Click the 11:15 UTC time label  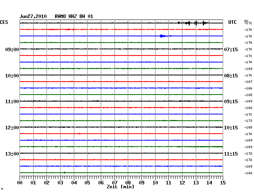coord(231,154)
